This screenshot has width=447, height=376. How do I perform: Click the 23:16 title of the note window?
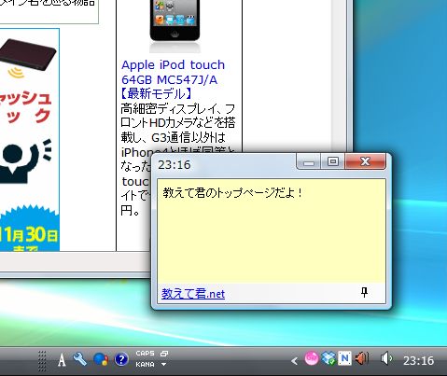click(175, 164)
